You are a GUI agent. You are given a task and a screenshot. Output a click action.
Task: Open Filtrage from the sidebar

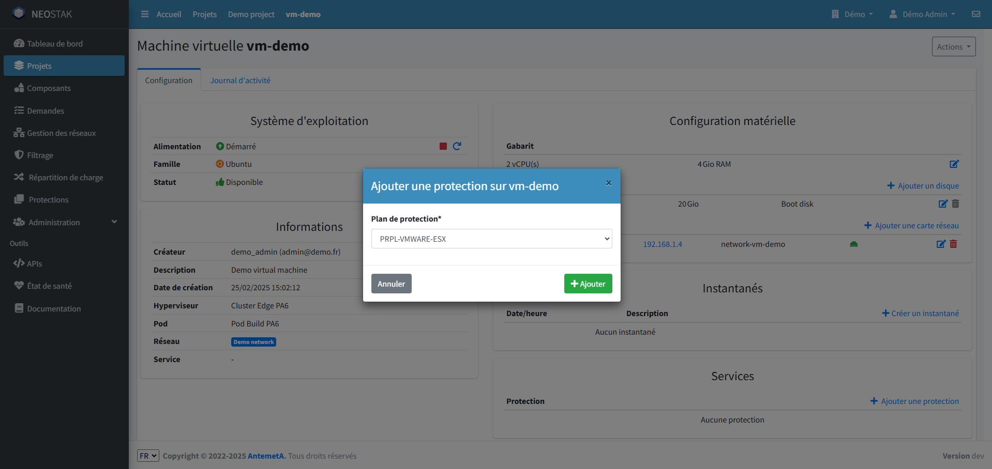click(x=39, y=155)
